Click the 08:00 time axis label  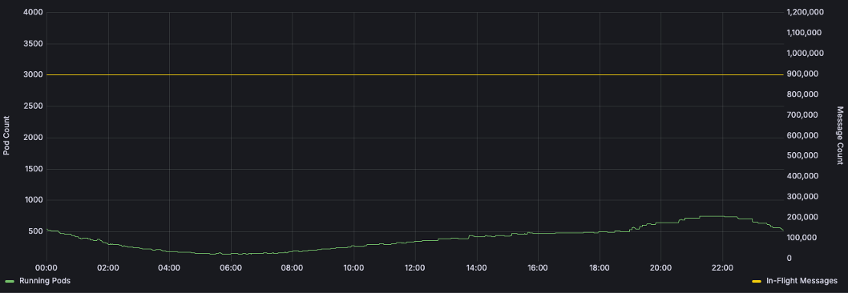coord(292,267)
